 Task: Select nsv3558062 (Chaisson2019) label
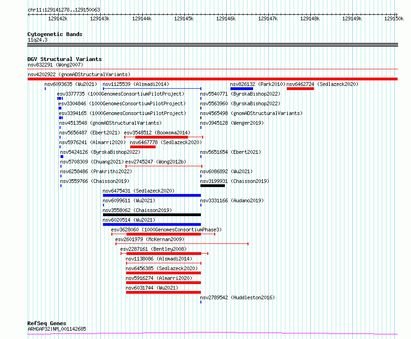[x=137, y=210]
